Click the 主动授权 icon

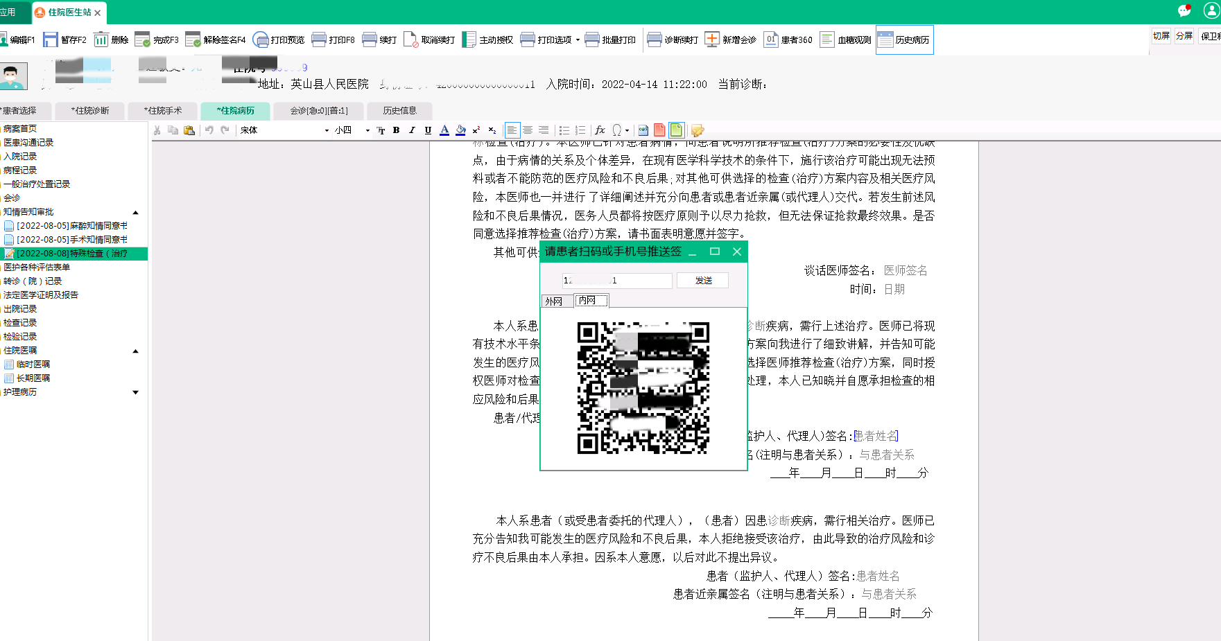[469, 39]
